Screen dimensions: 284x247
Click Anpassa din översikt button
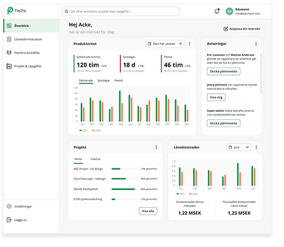coord(242,29)
